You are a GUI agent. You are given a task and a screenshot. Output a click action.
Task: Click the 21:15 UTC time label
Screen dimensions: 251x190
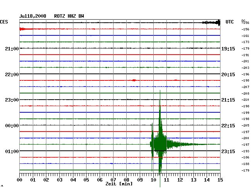[228, 100]
